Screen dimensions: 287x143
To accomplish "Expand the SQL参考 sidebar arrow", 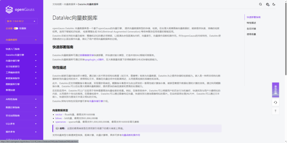I will pos(36,124).
